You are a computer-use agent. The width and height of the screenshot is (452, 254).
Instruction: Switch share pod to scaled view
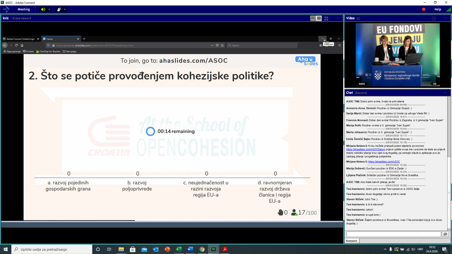tap(313, 18)
